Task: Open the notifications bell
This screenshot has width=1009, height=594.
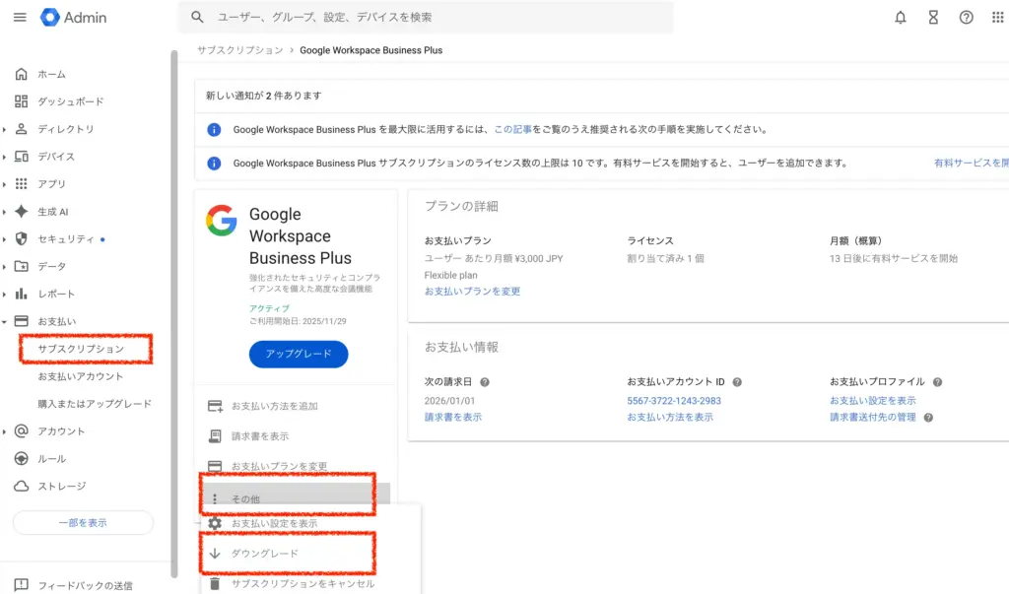Action: coord(900,17)
